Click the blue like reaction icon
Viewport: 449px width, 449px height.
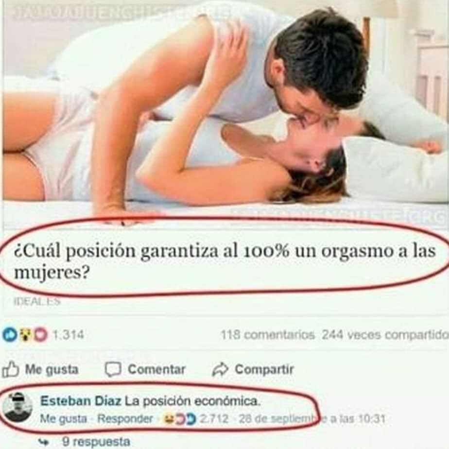click(9, 335)
